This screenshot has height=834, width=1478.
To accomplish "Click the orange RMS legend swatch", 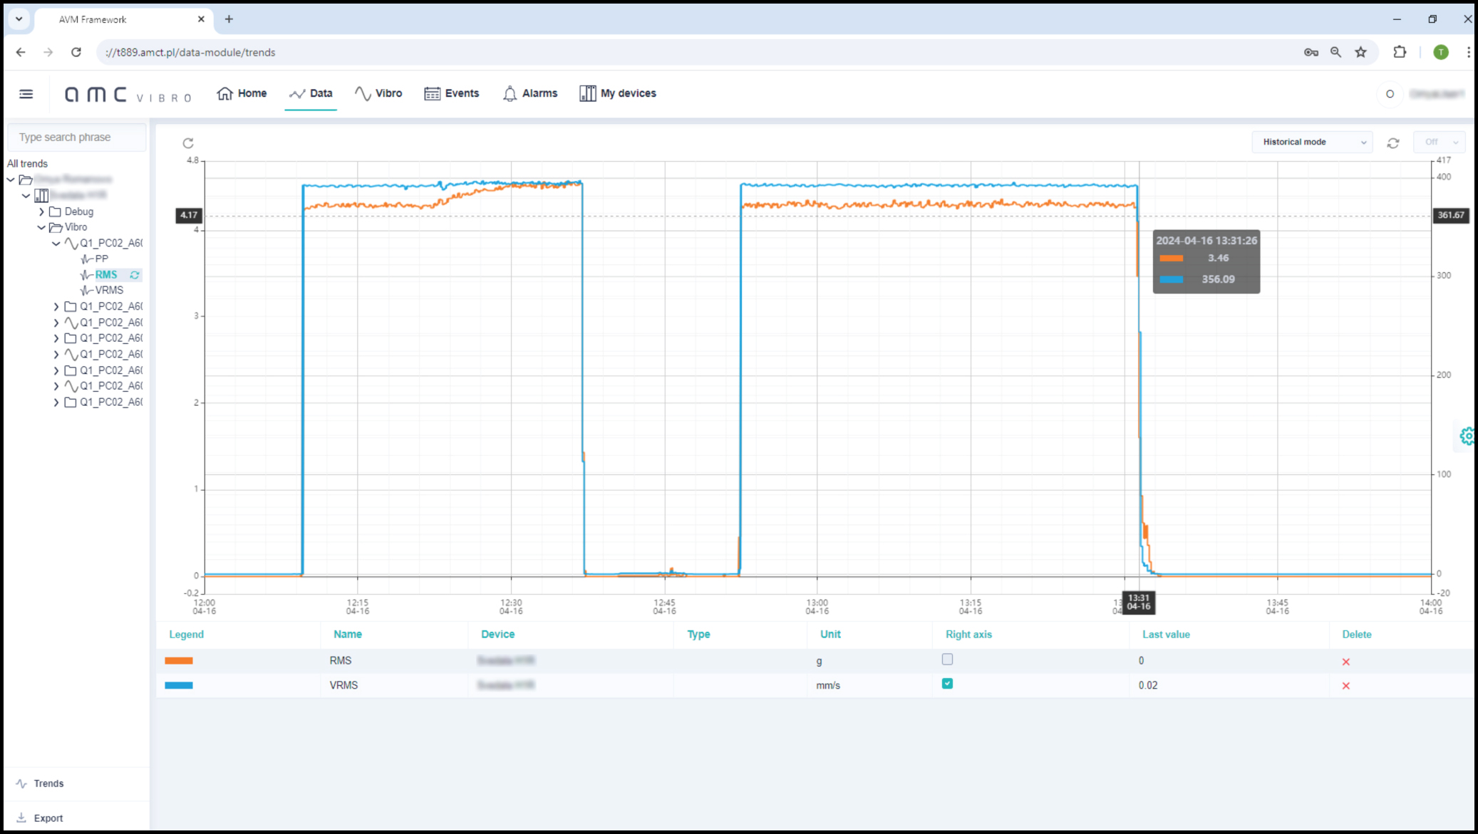I will [179, 661].
